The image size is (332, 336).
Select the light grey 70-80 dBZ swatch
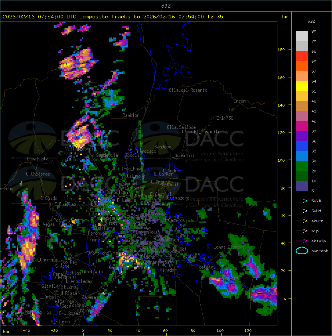(x=302, y=36)
